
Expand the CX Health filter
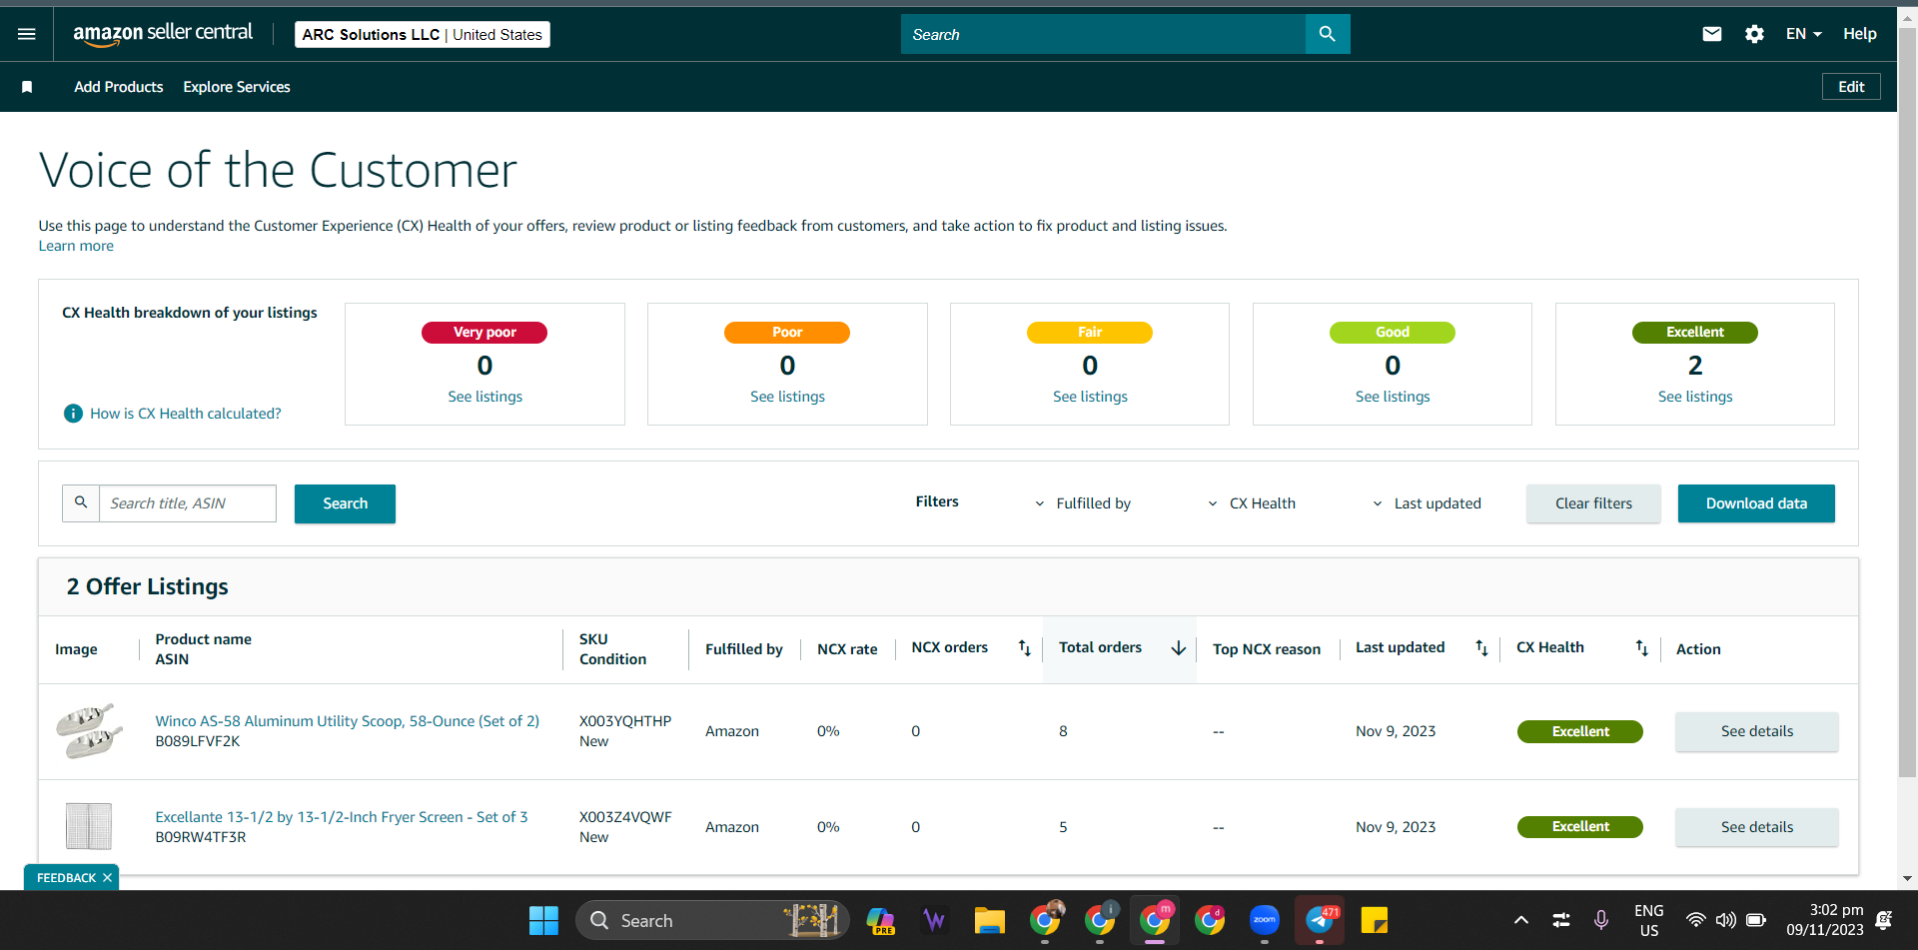tap(1252, 503)
